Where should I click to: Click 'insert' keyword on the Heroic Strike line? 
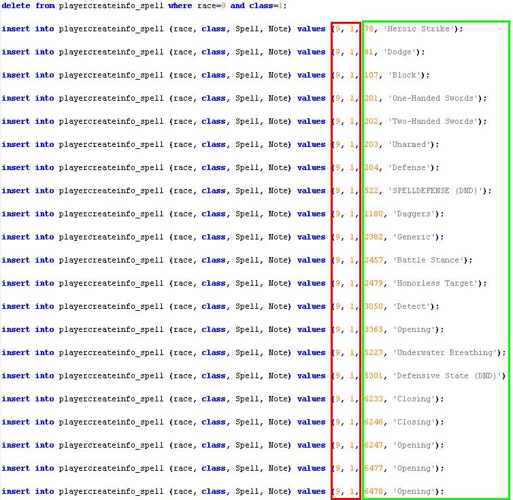(16, 29)
